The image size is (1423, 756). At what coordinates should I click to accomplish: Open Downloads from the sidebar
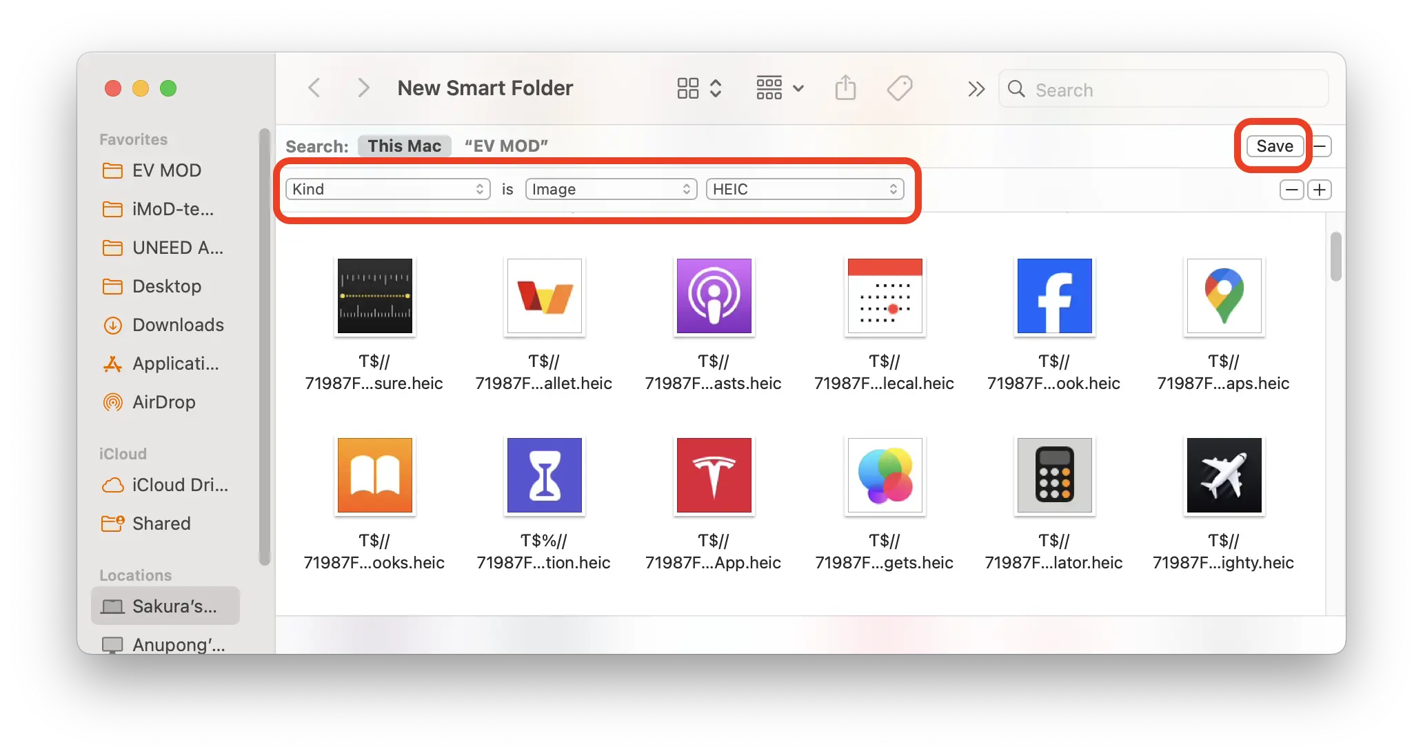tap(177, 325)
